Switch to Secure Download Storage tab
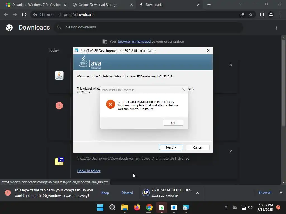 [x=98, y=5]
